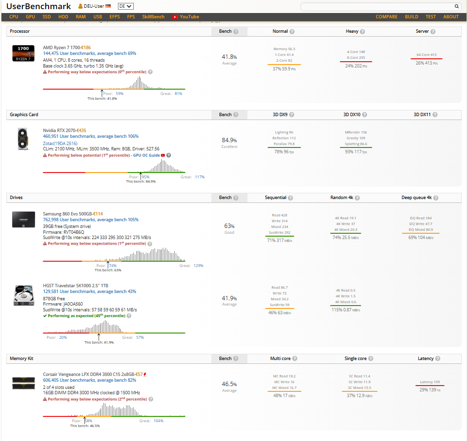Click the red price-drop icon beside Corsair €57
This screenshot has height=441, width=467.
point(145,374)
